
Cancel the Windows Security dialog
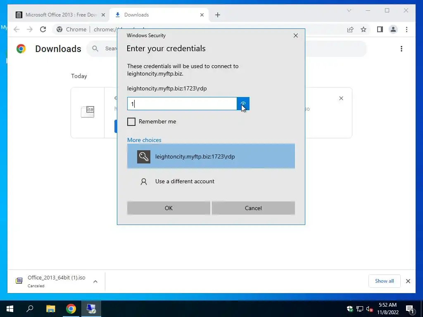253,208
